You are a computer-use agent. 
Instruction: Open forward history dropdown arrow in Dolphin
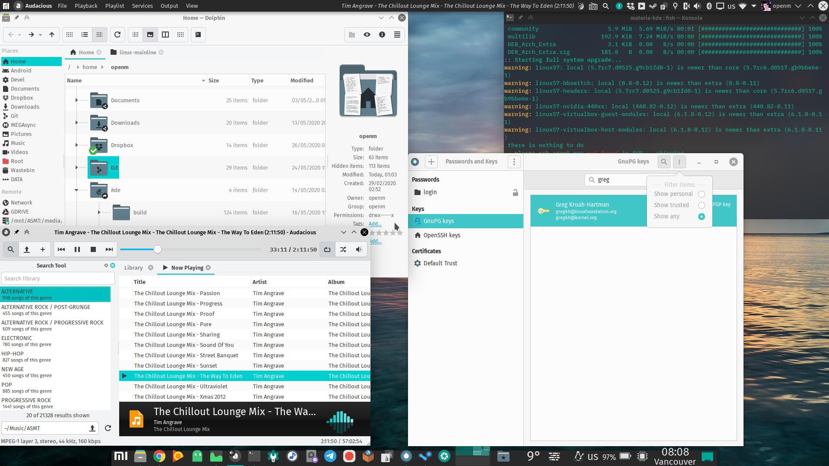[x=40, y=35]
